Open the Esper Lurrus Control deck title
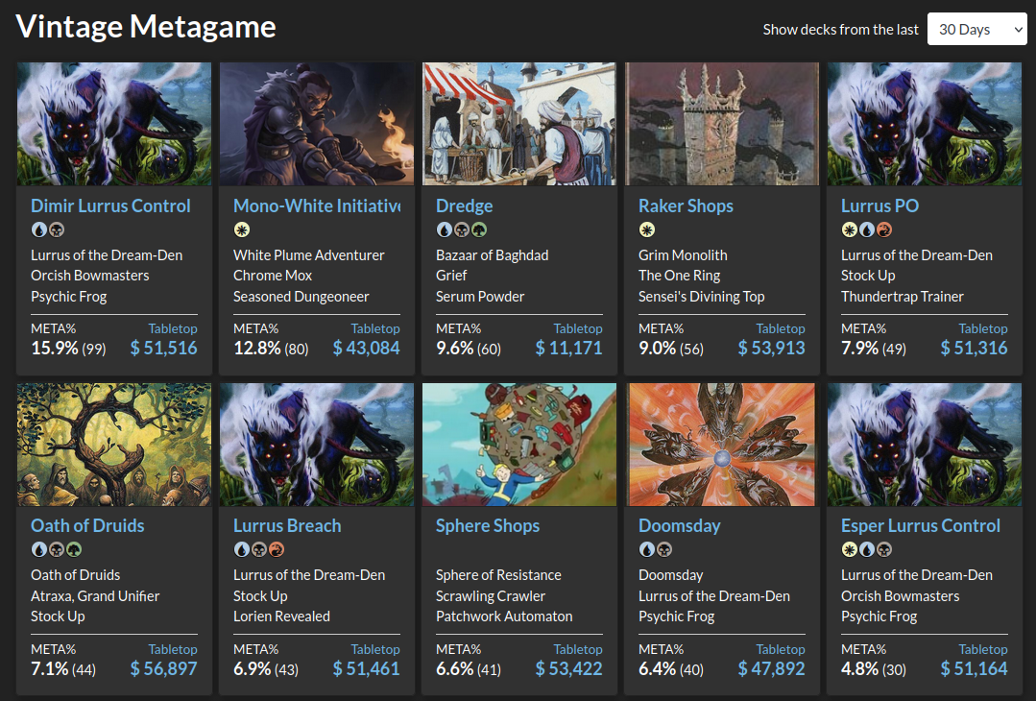 (921, 525)
